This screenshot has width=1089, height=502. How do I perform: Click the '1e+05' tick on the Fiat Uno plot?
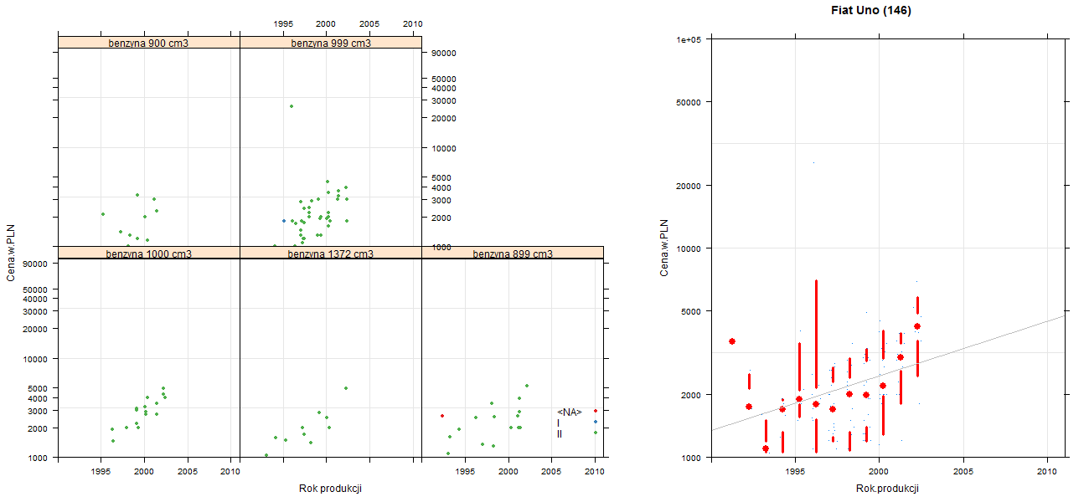click(689, 39)
